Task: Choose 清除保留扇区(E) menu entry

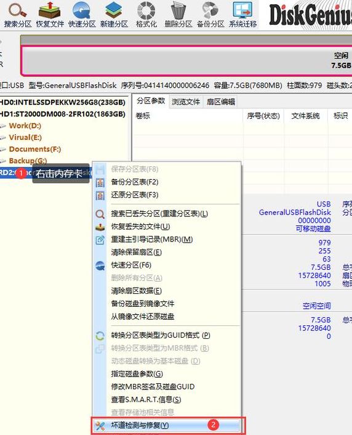Action: [166, 252]
